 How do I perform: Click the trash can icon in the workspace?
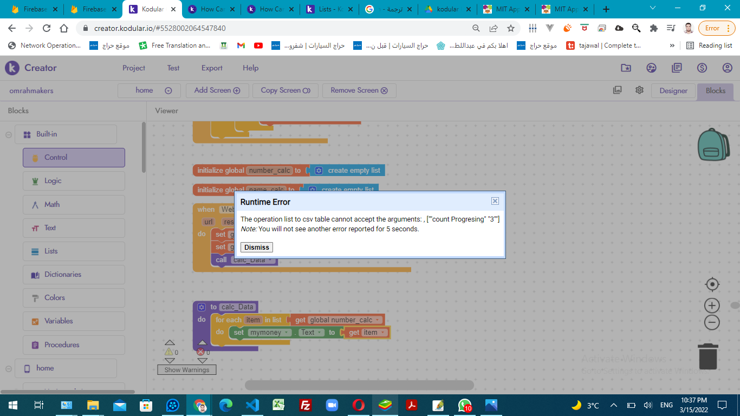click(x=708, y=356)
